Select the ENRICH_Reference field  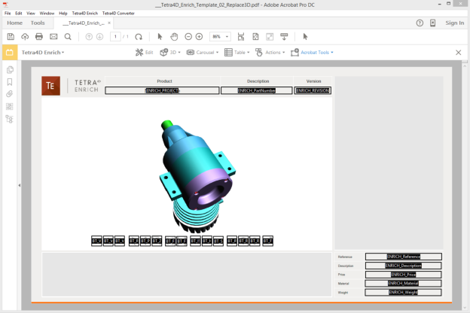[x=404, y=257]
